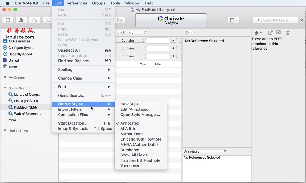The image size is (306, 183).
Task: Open the third Contains dropdown
Action: tap(130, 56)
